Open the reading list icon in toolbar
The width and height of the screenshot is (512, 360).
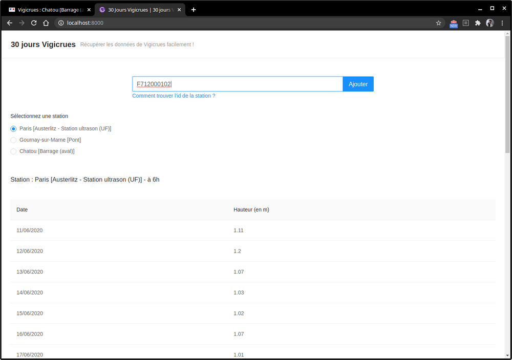[x=465, y=23]
